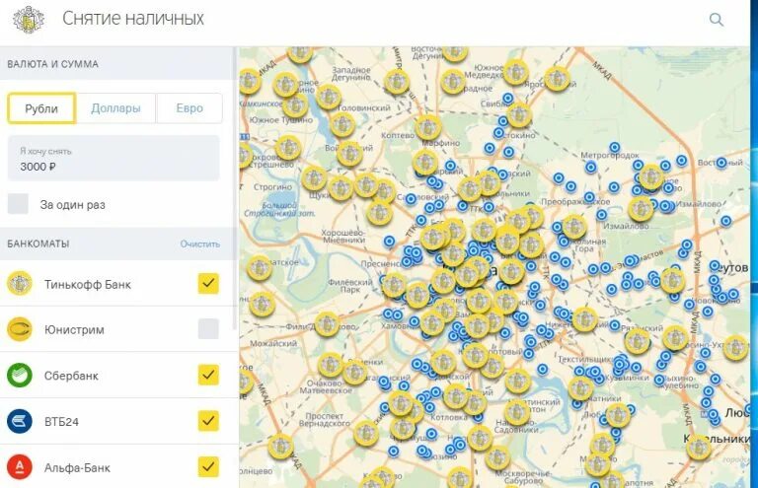Select the Tinkoff ATM marker above Марфино
This screenshot has width=758, height=488.
pos(427,127)
